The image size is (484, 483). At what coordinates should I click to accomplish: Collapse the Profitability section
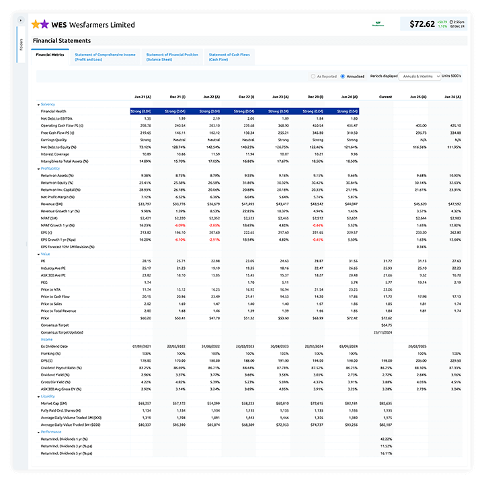pyautogui.click(x=39, y=168)
